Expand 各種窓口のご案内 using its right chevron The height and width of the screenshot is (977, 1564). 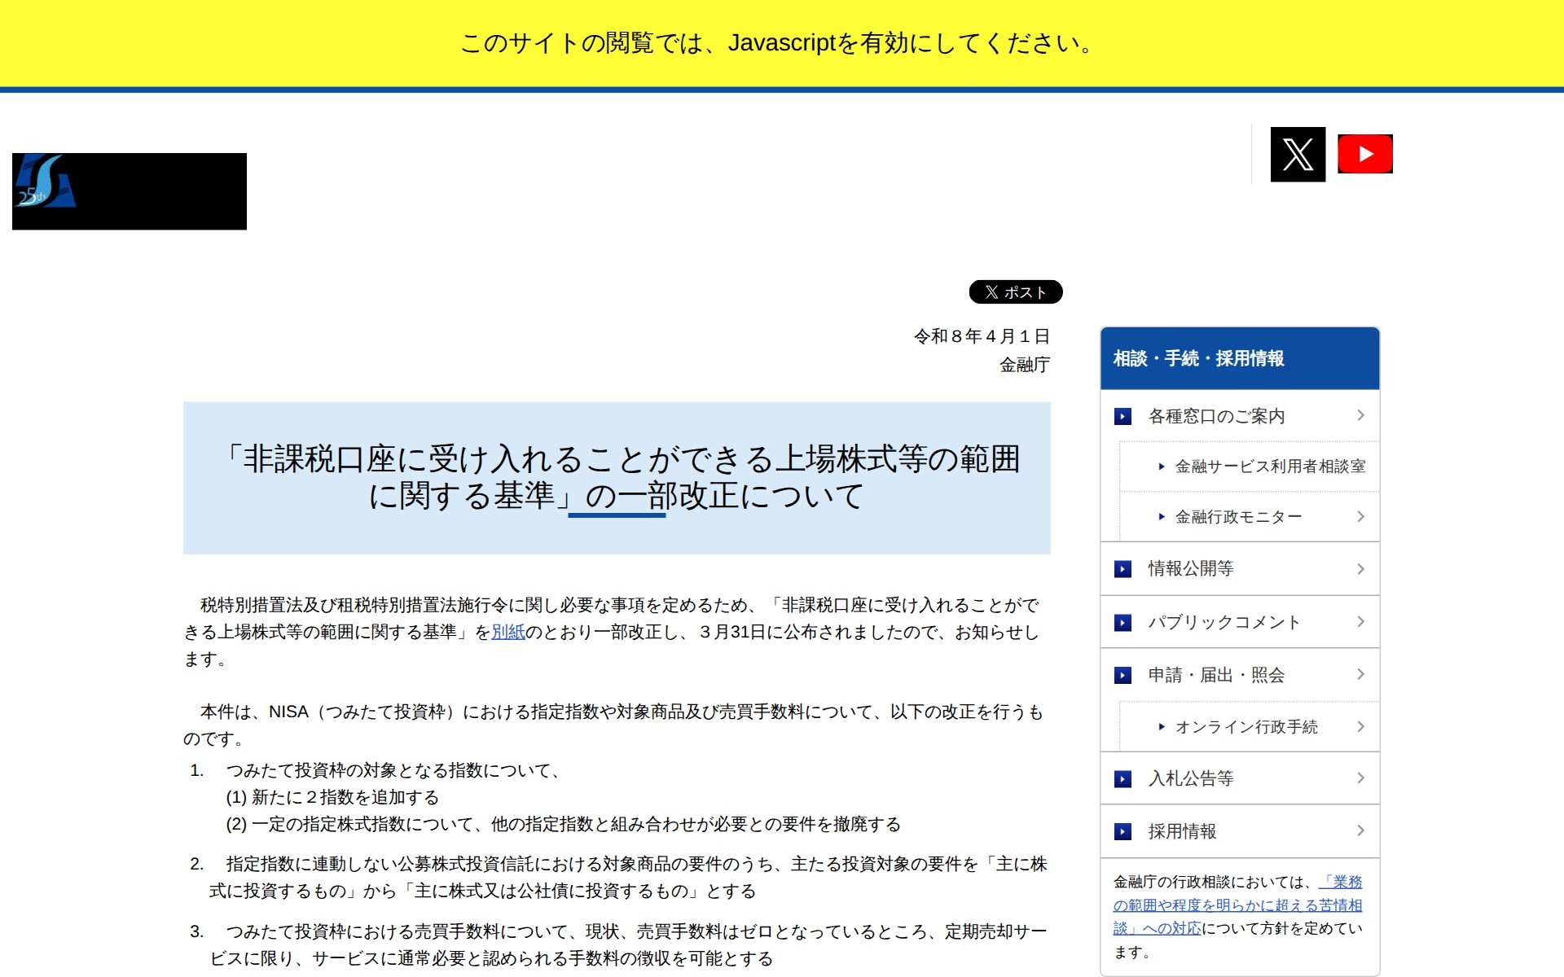(x=1361, y=416)
